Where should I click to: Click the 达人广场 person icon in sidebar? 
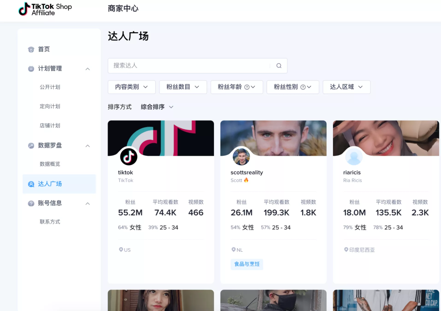coord(31,184)
